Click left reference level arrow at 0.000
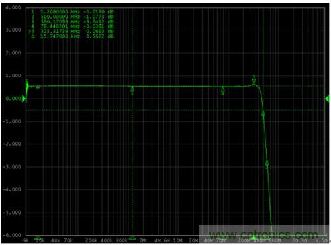This screenshot has width=331, height=245. 24,99
